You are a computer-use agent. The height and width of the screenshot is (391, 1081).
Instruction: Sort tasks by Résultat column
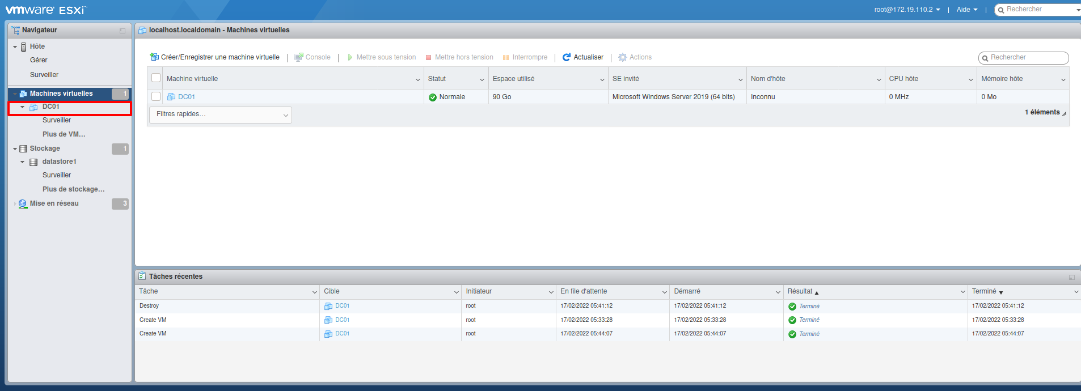[x=800, y=291]
